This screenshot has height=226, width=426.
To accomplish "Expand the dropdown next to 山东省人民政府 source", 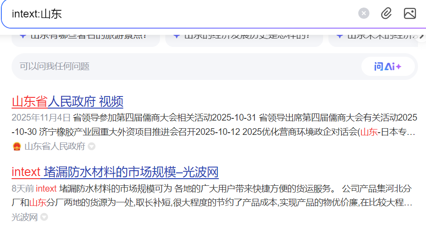I will [91, 146].
